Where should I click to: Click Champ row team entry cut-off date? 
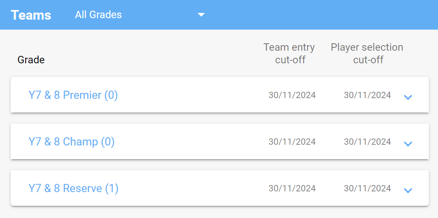click(x=292, y=142)
